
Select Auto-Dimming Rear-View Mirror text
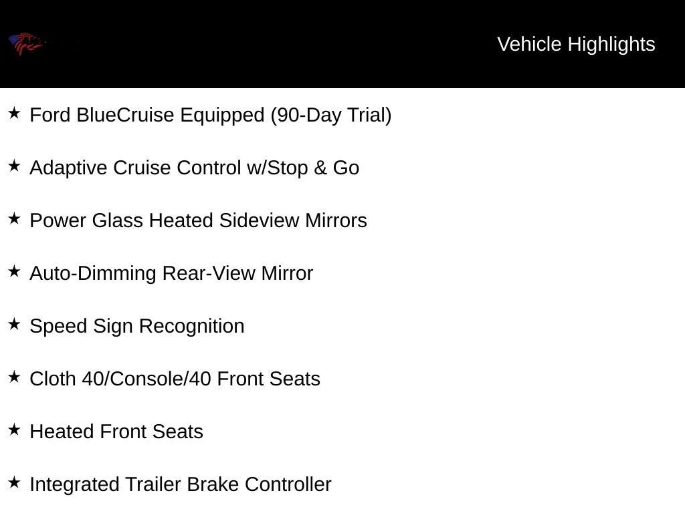tap(171, 274)
